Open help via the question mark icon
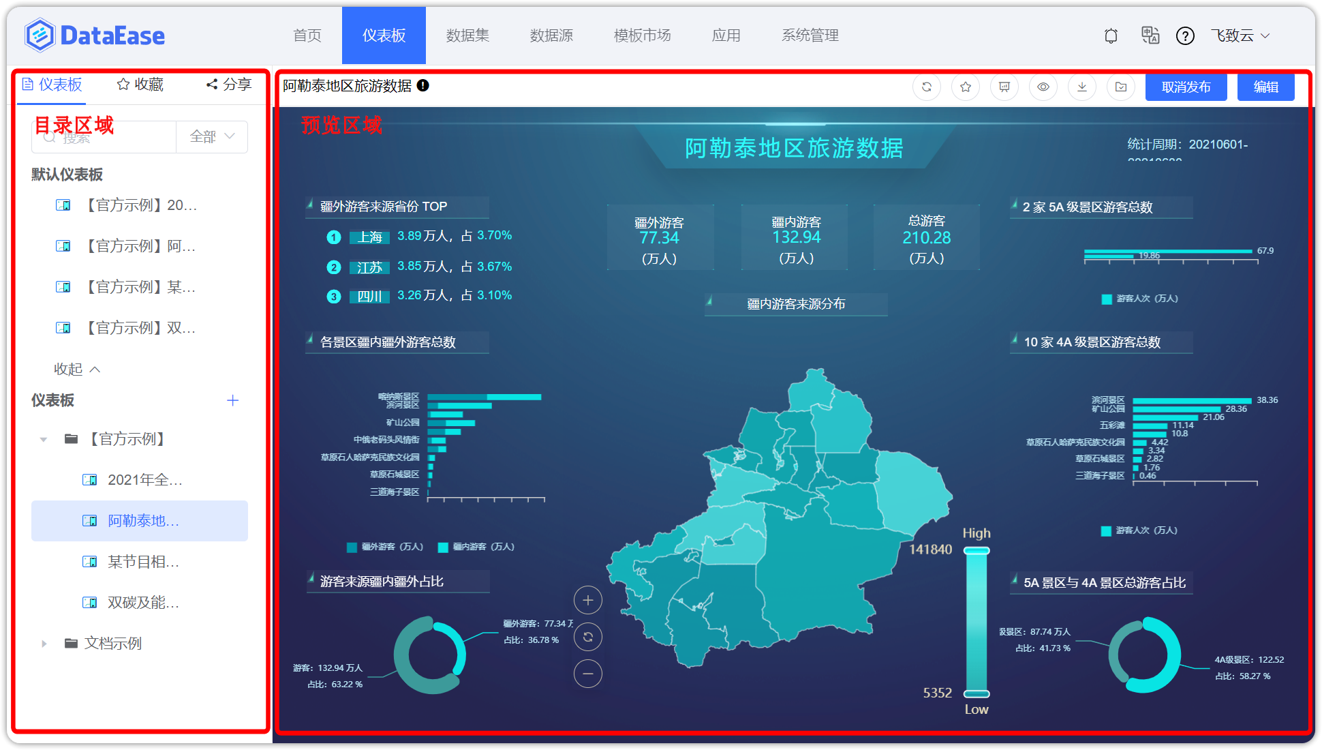The height and width of the screenshot is (750, 1322). [x=1186, y=35]
